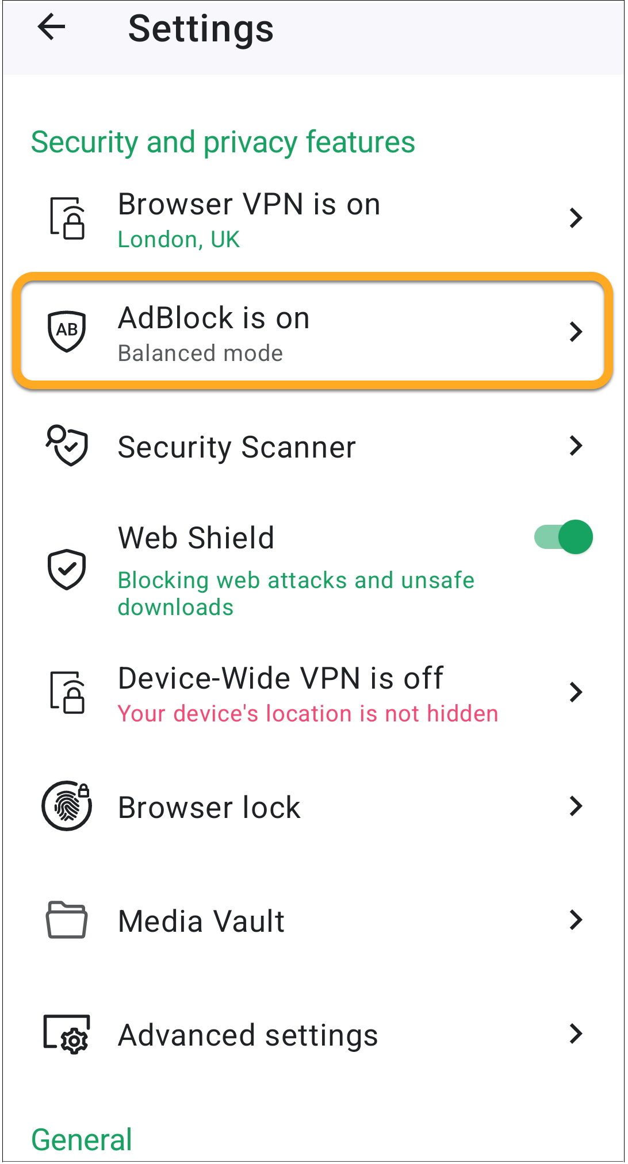Click the Device-Wide VPN lock icon
The image size is (628, 1164).
[67, 692]
